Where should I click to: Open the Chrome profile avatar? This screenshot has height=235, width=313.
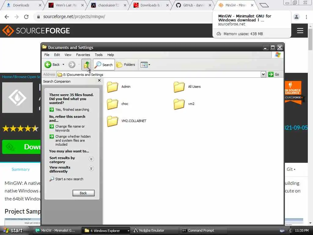click(296, 17)
